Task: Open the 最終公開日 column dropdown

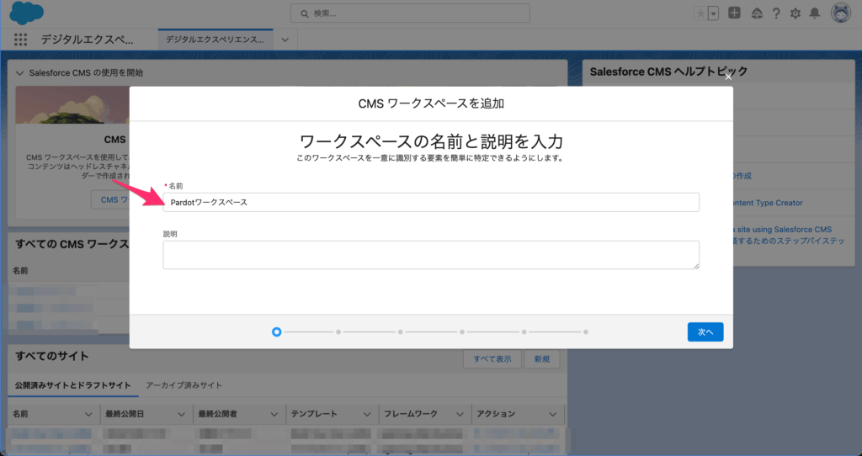Action: click(182, 414)
